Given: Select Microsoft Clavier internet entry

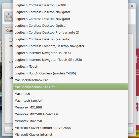Looking at the screenshot, I should [x=71, y=135].
